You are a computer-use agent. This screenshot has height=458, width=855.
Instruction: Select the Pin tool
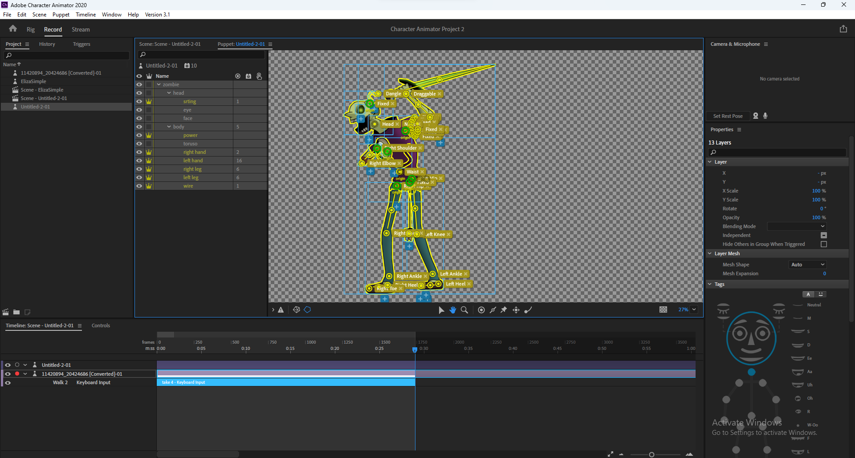click(x=504, y=310)
